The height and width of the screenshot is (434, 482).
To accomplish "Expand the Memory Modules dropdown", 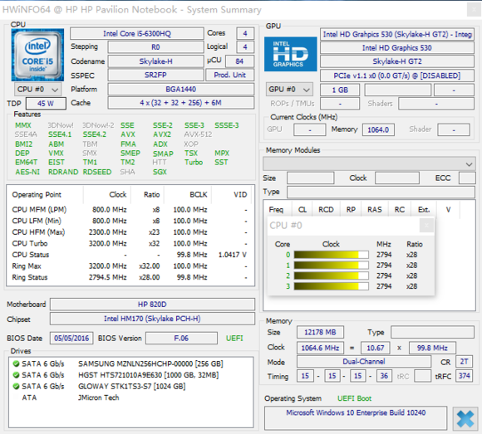I will [369, 164].
